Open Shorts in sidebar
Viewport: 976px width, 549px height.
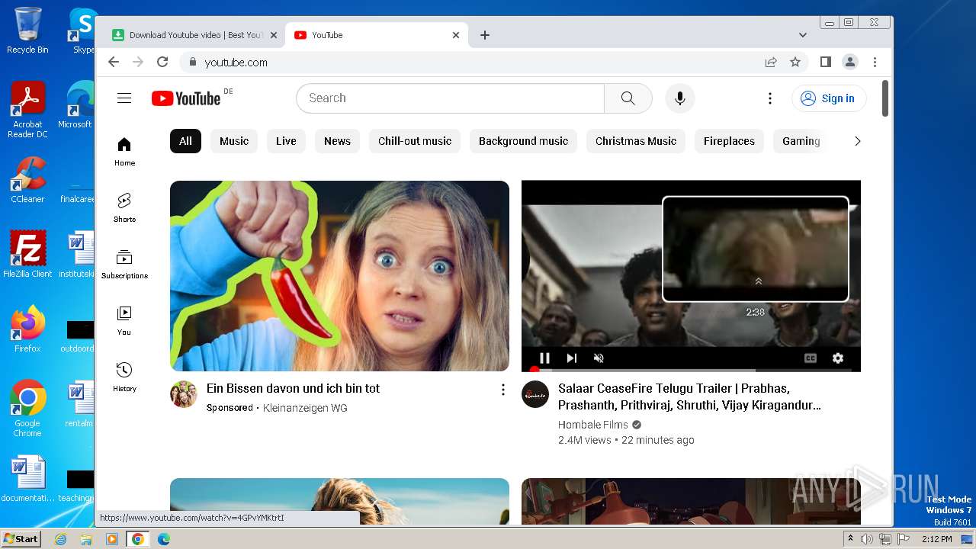pyautogui.click(x=124, y=207)
